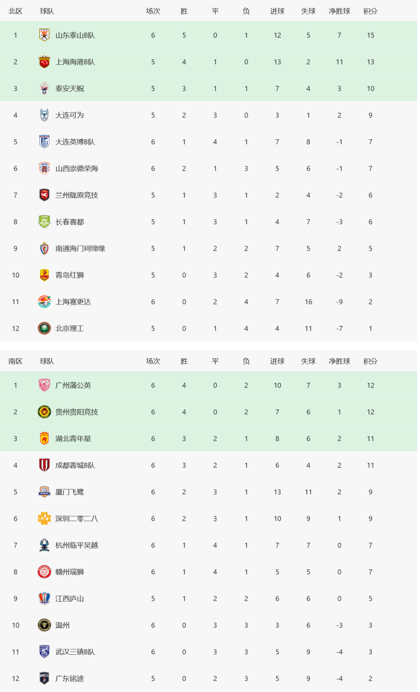
Task: Click the 广州蒲公英 pink crest icon
Action: 44,385
